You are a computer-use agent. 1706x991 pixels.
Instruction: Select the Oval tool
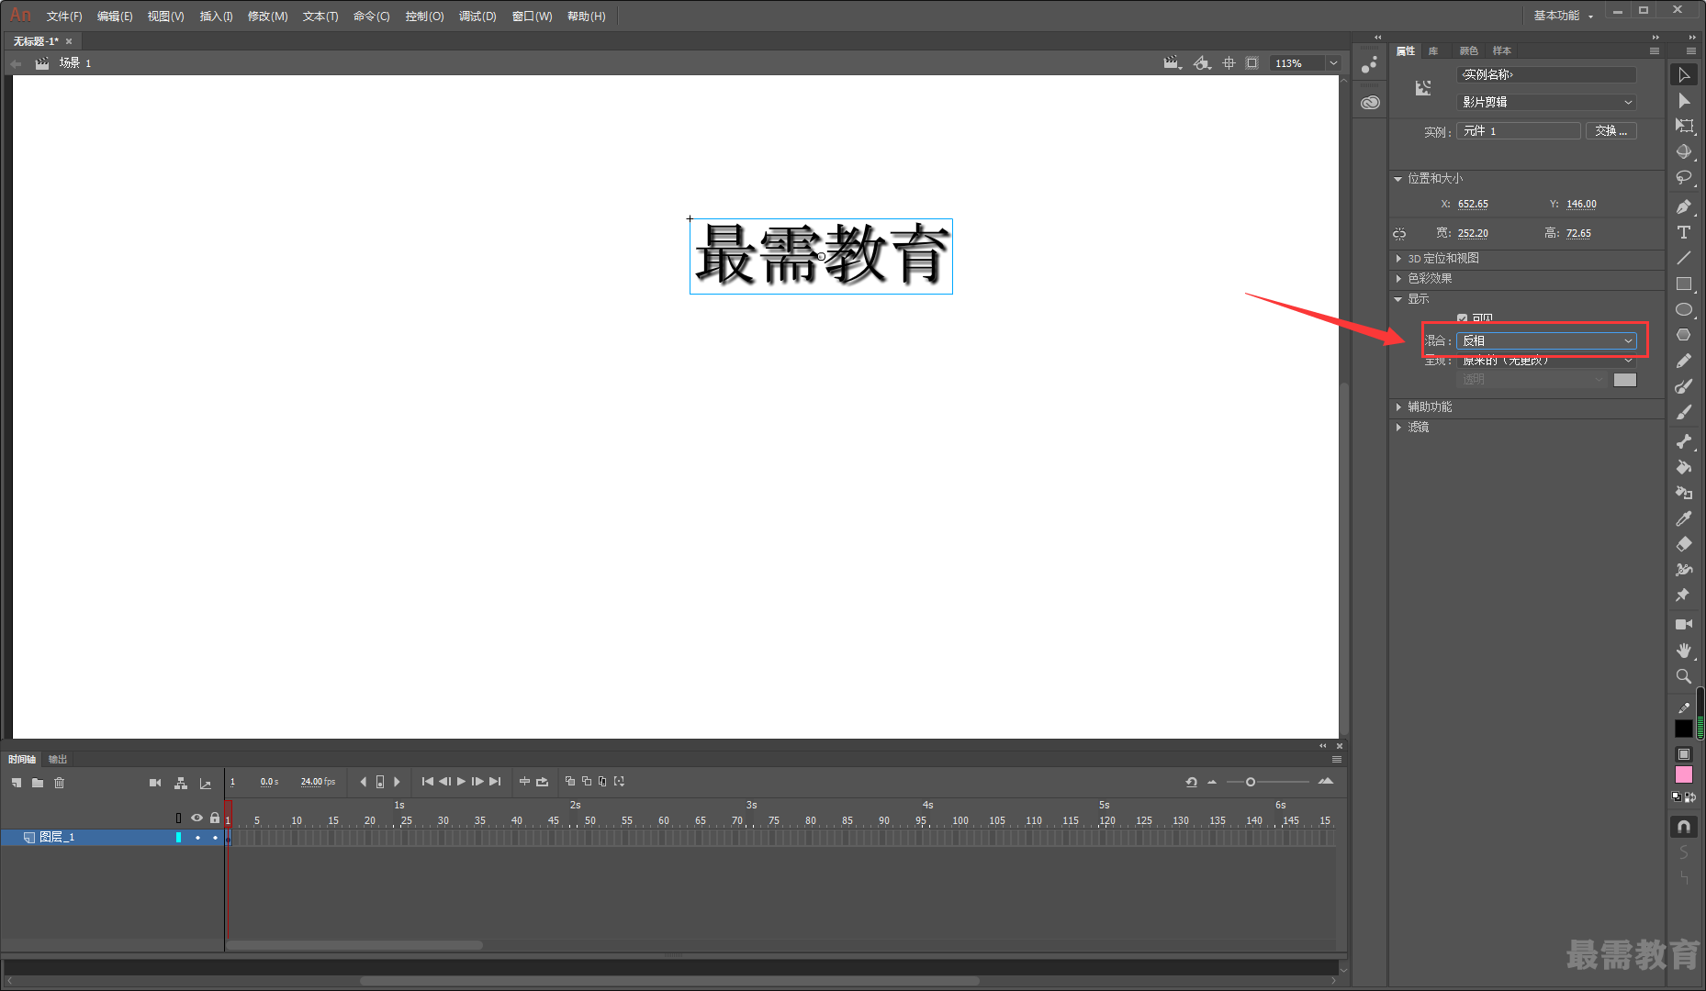1683,309
